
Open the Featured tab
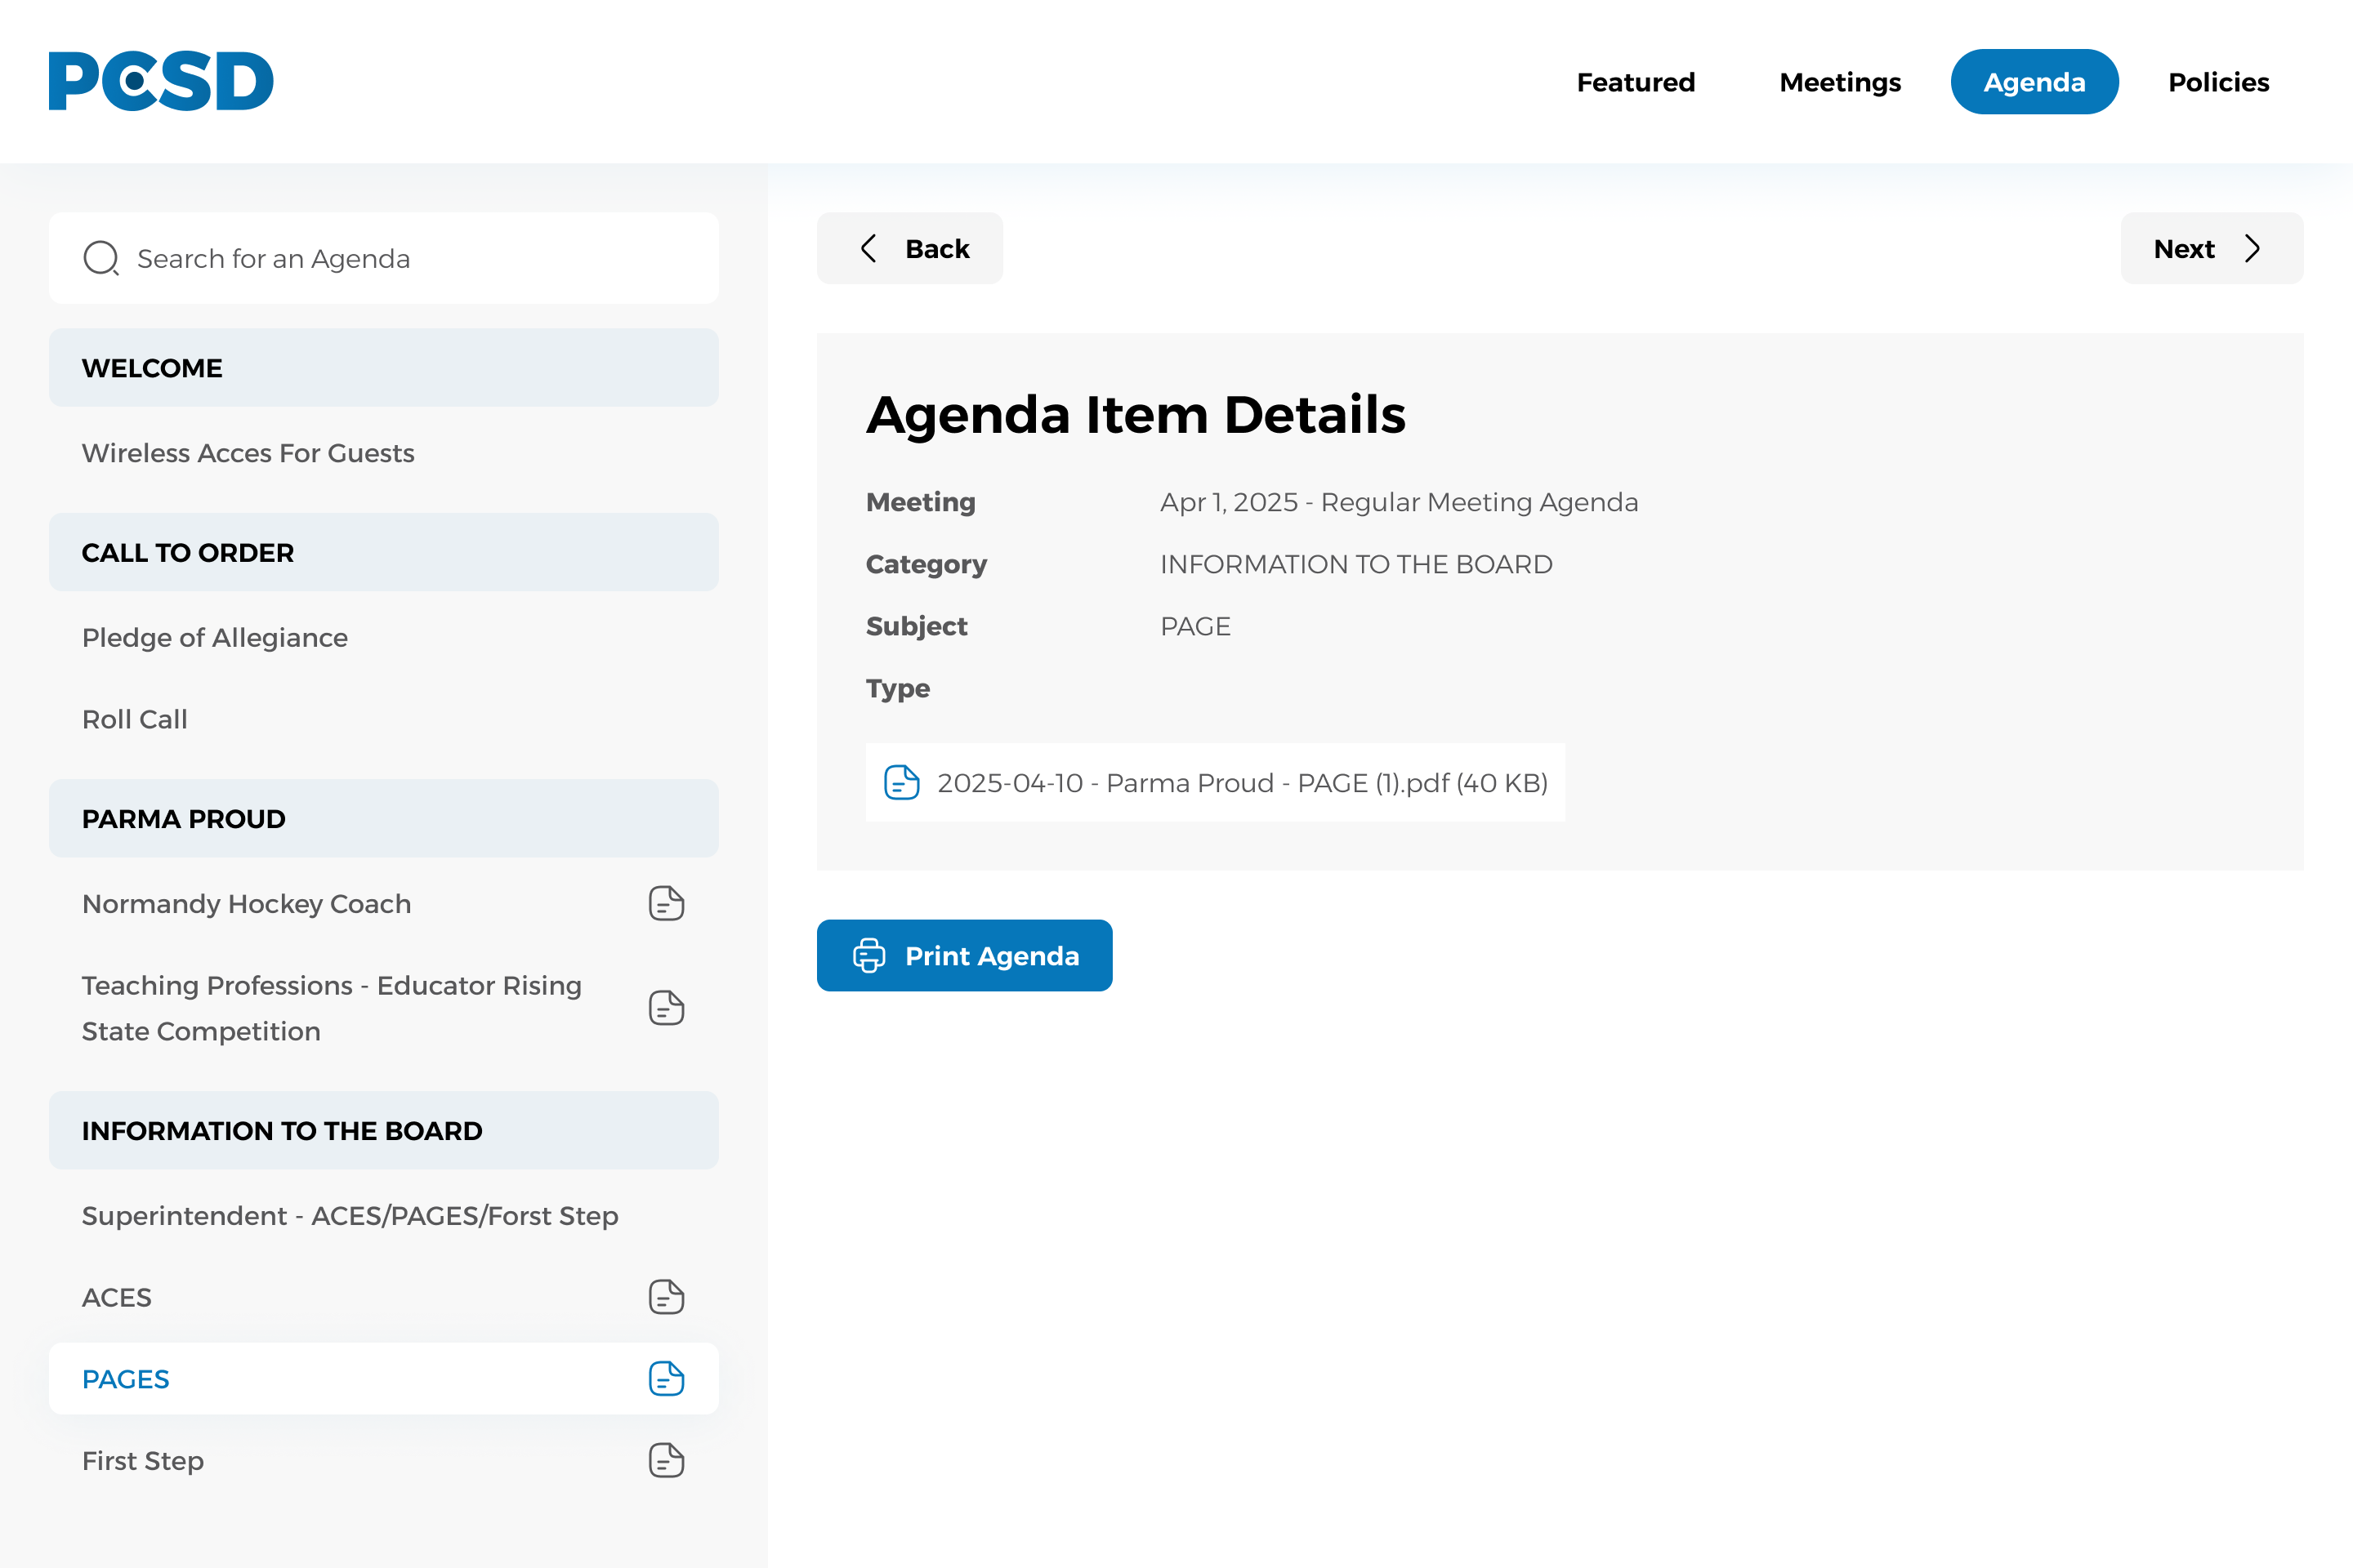point(1636,82)
